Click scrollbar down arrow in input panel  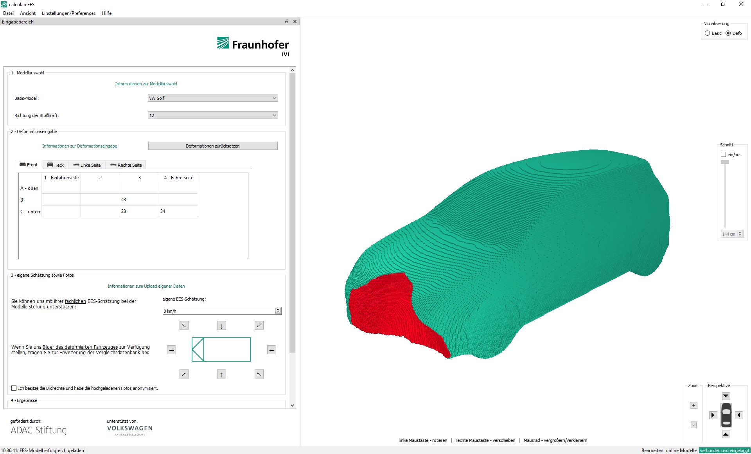click(x=293, y=405)
